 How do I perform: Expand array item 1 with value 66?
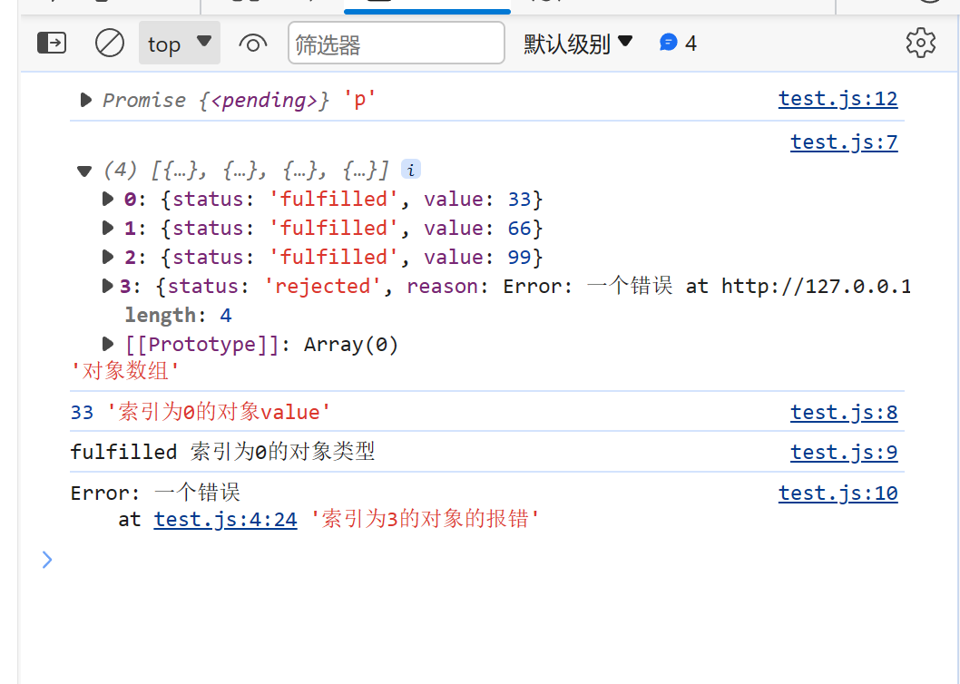[108, 228]
